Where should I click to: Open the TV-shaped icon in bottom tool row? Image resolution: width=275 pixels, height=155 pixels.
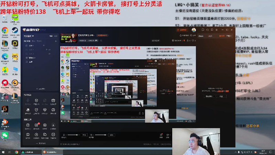pos(28,134)
